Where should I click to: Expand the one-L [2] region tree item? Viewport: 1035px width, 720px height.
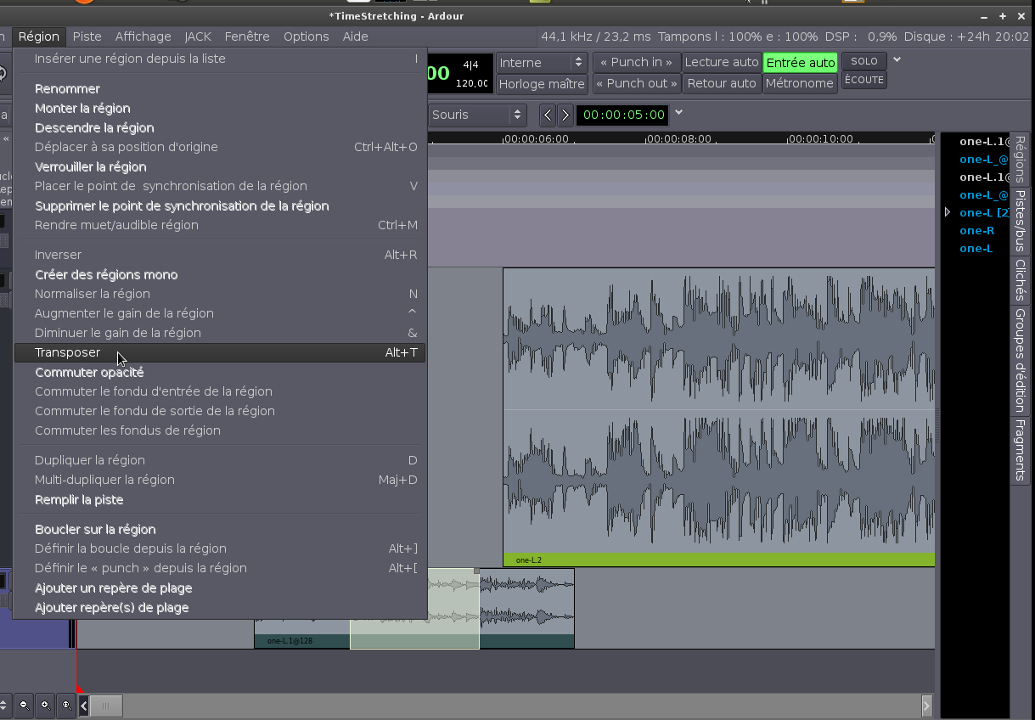(948, 212)
